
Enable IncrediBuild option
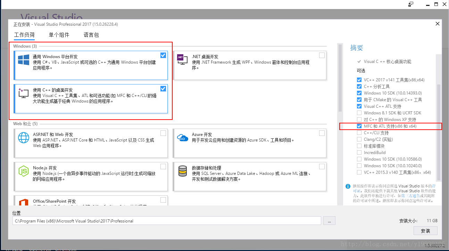359,153
